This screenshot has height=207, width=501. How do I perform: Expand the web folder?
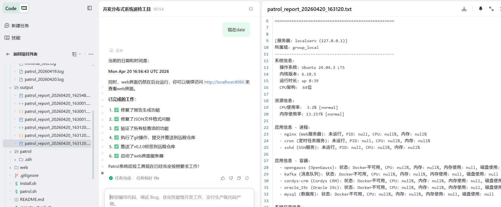[x=10, y=168]
